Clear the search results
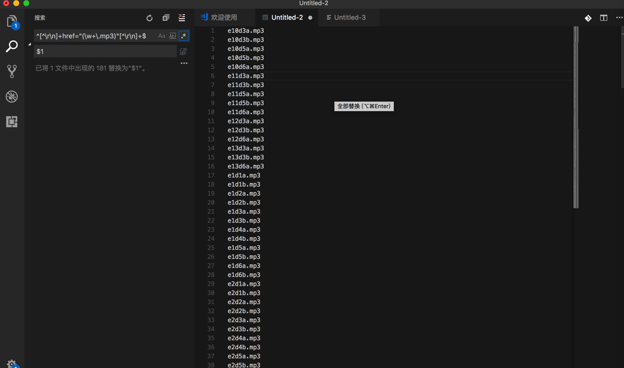 182,18
